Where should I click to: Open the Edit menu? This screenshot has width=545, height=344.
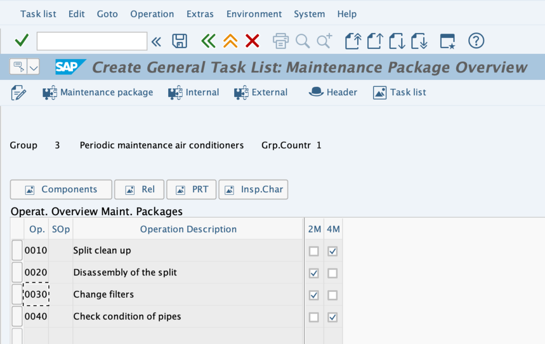[77, 14]
